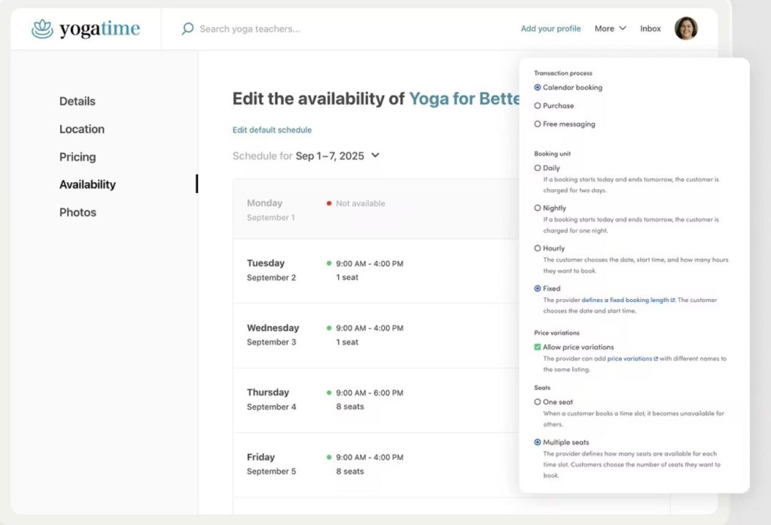Click the search magnifier icon

click(187, 29)
